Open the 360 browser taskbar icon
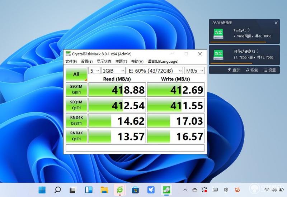Image resolution: width=287 pixels, height=197 pixels. click(x=120, y=190)
